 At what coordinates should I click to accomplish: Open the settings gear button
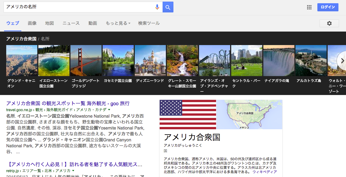coord(329,23)
